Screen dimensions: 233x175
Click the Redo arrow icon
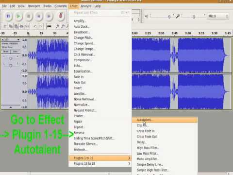point(41,26)
